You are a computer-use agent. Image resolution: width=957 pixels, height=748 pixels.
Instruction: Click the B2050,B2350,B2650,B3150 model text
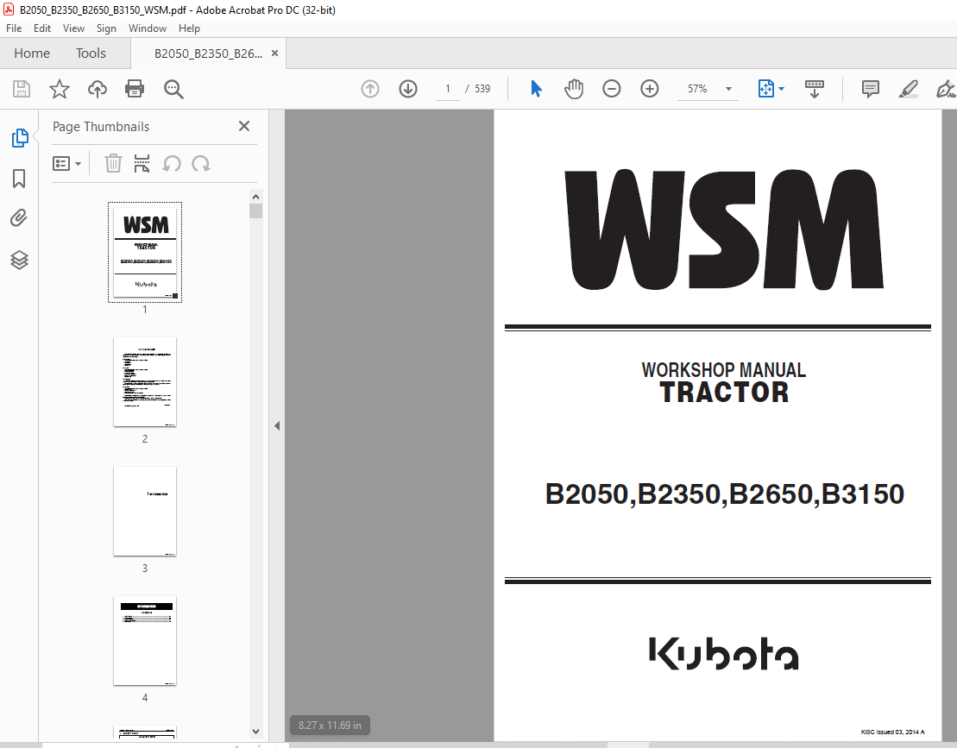725,494
